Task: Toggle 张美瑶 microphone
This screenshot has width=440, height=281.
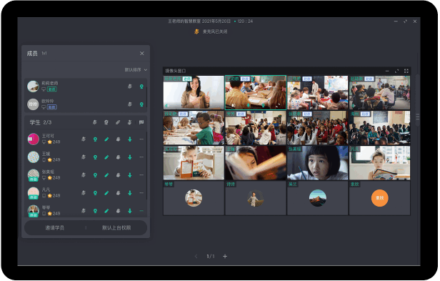Action: click(84, 175)
